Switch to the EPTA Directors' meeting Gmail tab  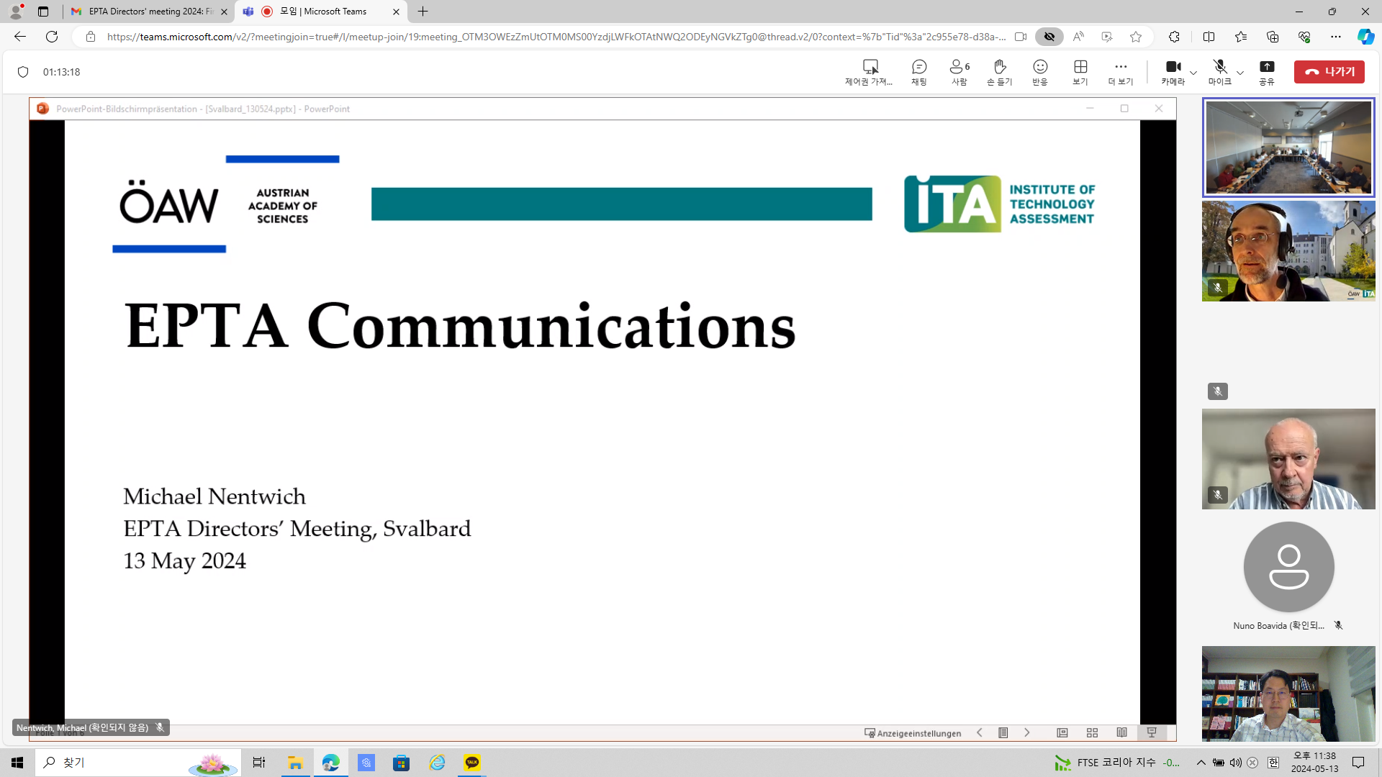148,12
